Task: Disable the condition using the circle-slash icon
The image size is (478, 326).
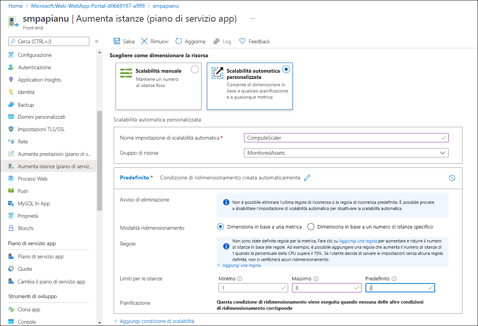Action: pos(452,178)
